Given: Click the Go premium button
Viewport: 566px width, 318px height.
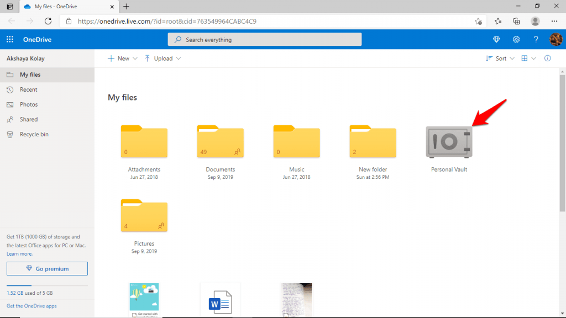Looking at the screenshot, I should click(47, 268).
